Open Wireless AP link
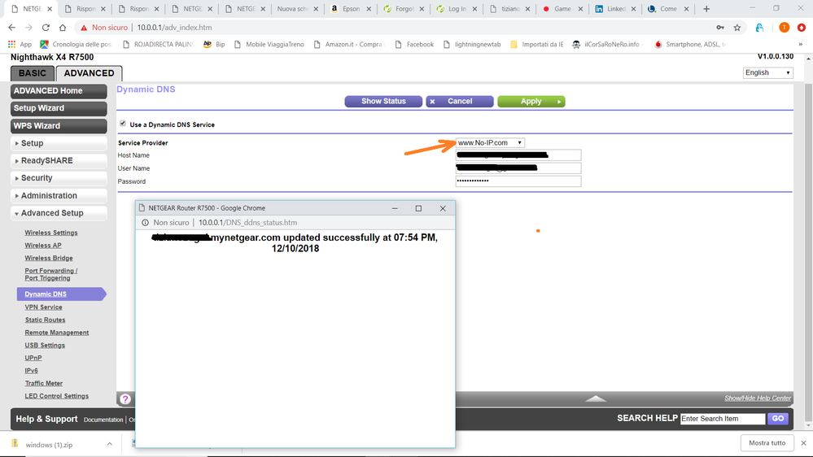Screen dimensions: 813x457 tap(43, 245)
